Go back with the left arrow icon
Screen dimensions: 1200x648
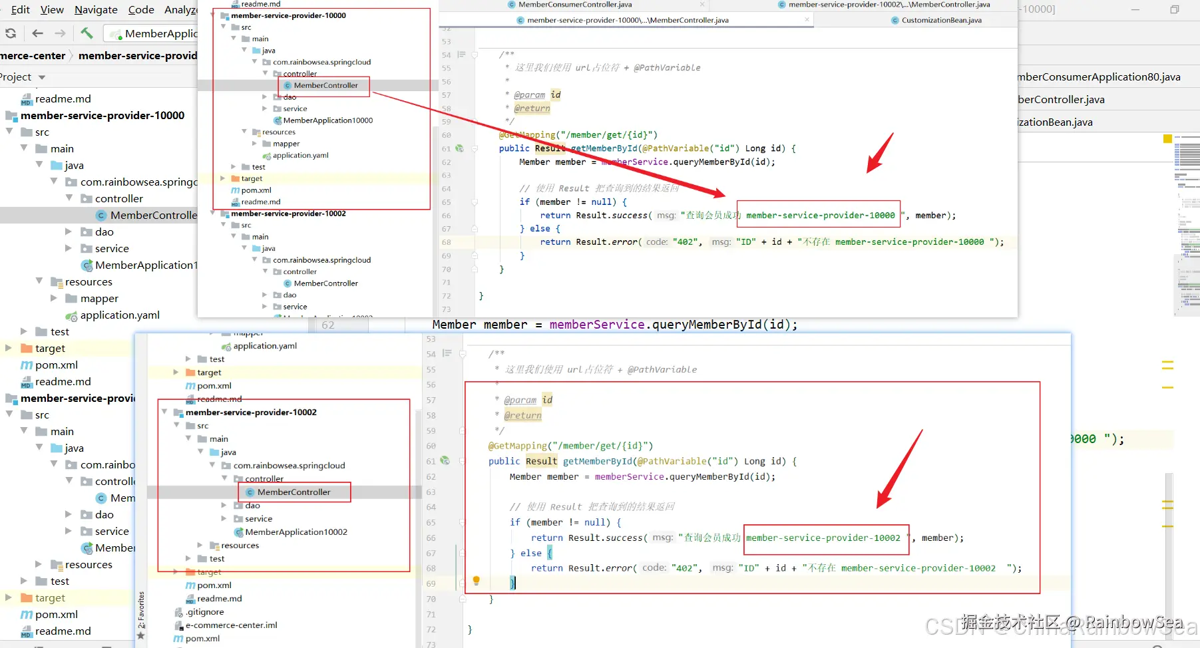[x=37, y=33]
